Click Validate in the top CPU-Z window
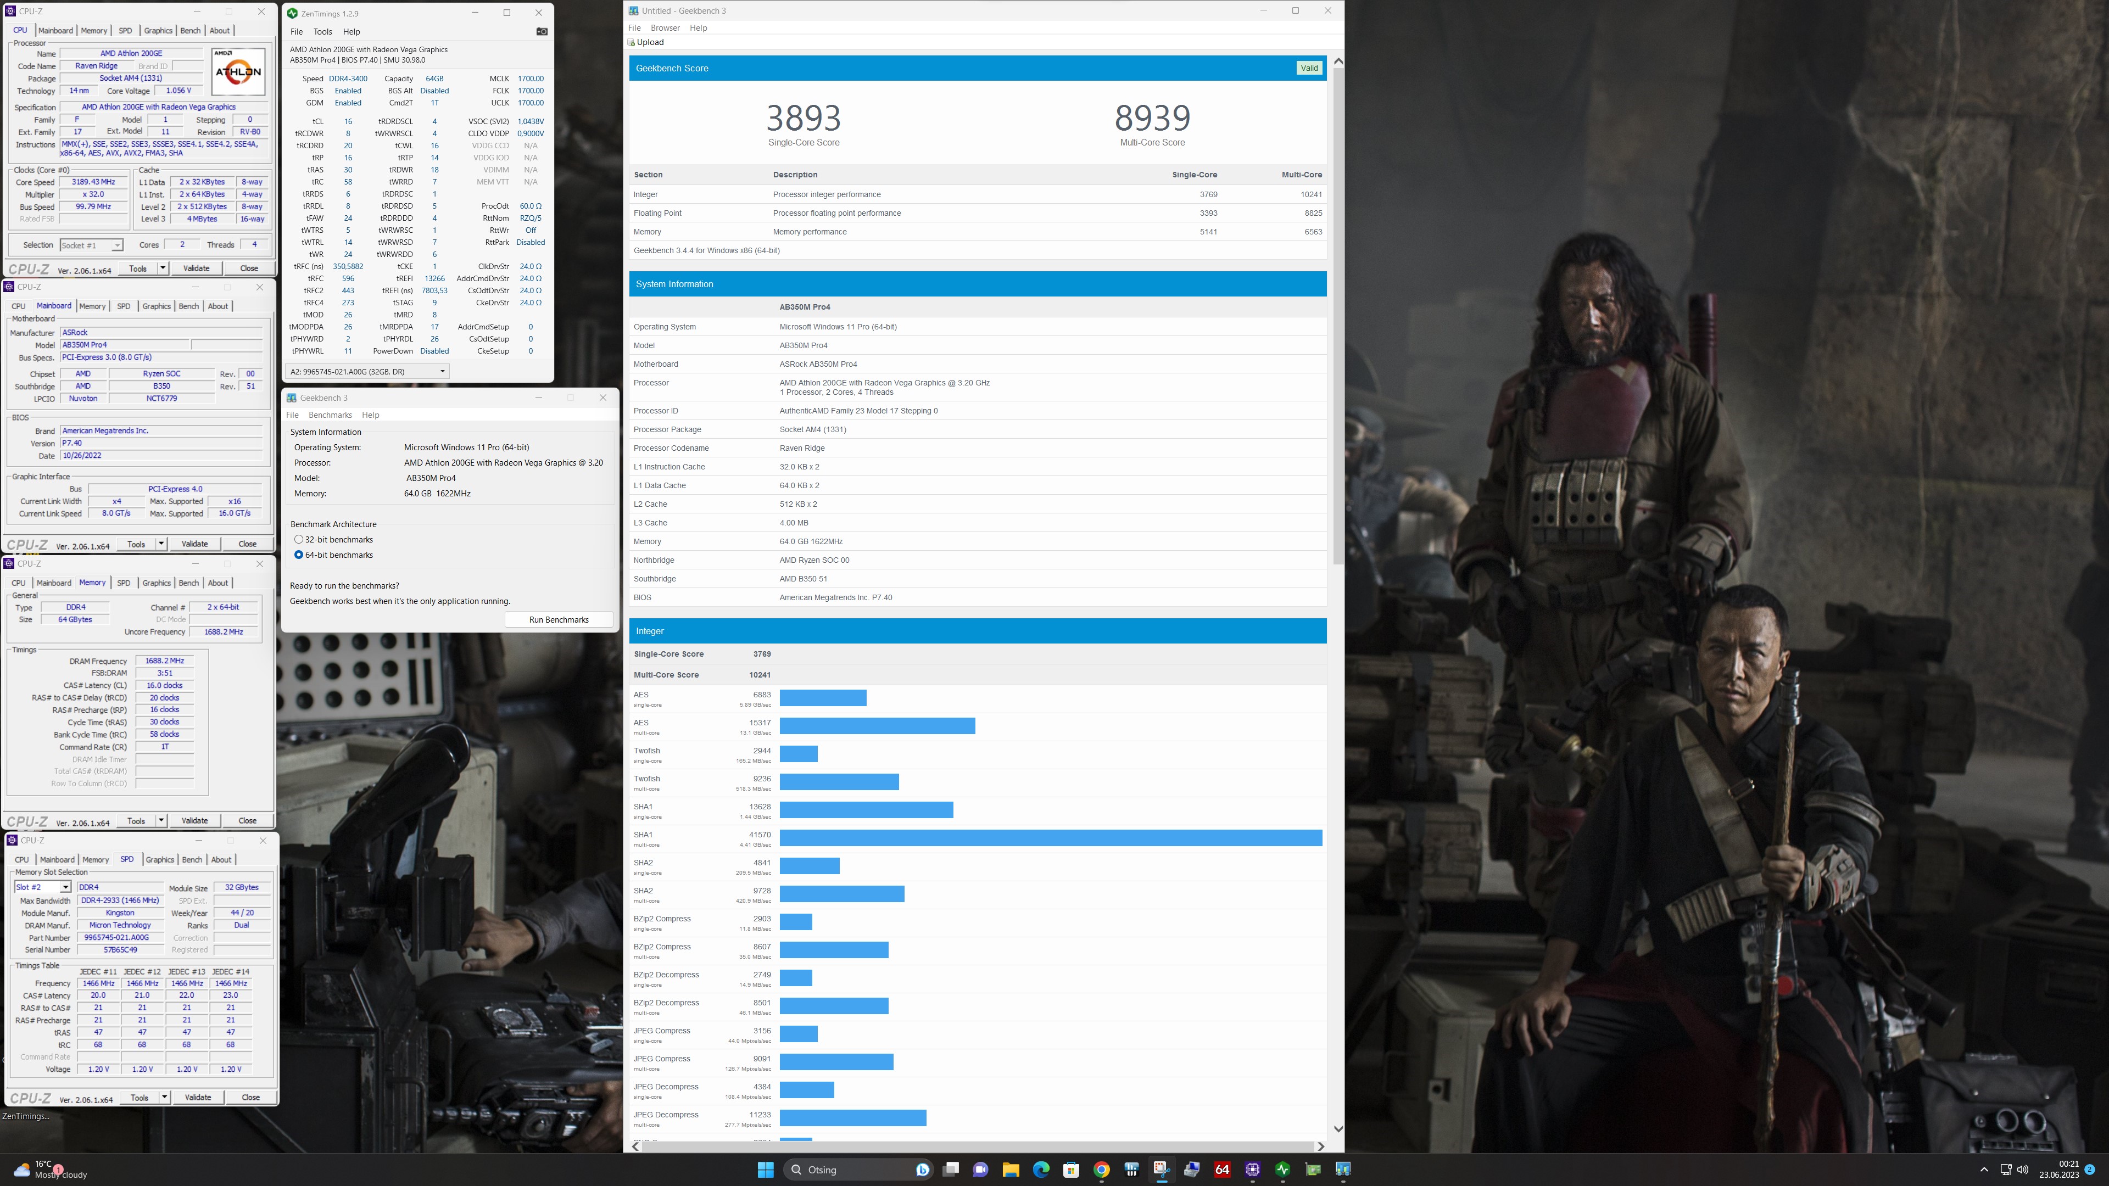 click(x=196, y=267)
